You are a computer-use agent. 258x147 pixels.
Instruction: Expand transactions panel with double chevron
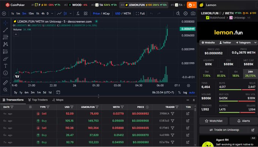[194, 100]
